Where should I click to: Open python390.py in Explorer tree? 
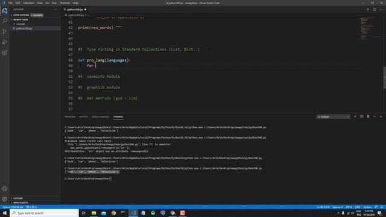(x=24, y=28)
